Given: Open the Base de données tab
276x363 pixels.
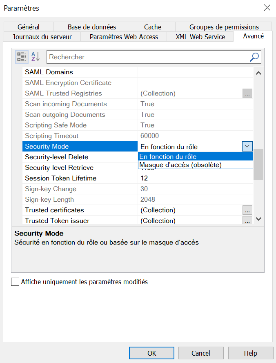Looking at the screenshot, I should coord(91,27).
